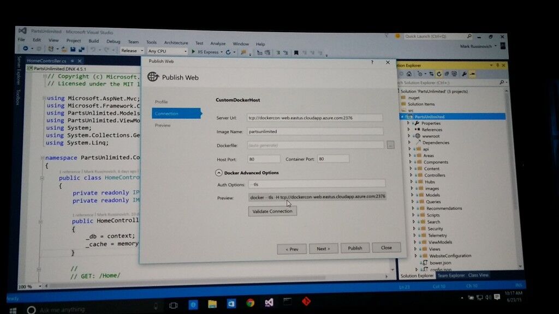Click the Refresh icon in Solution Explorer
559x314 pixels.
coord(439,74)
